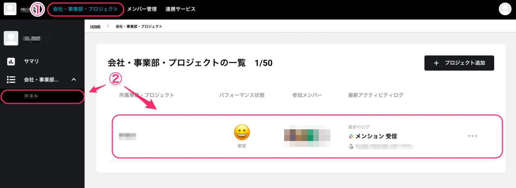Open 連携サービス in top navigation
Screen dimensions: 516x188
click(x=181, y=9)
